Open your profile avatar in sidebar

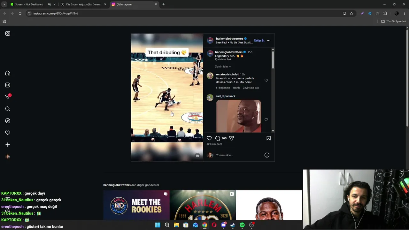(8, 157)
